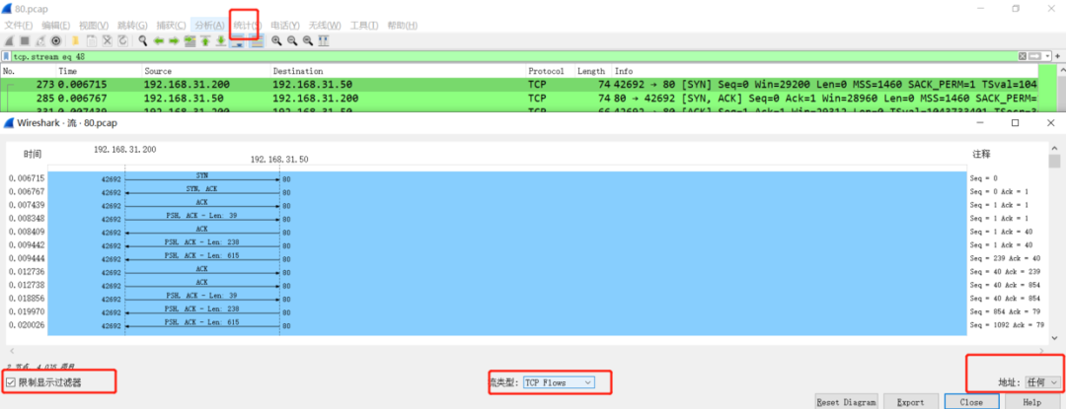Click the display filter bookmark icon

pyautogui.click(x=6, y=56)
